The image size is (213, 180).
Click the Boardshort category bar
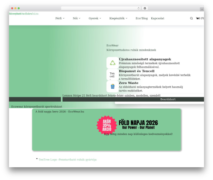(133, 99)
